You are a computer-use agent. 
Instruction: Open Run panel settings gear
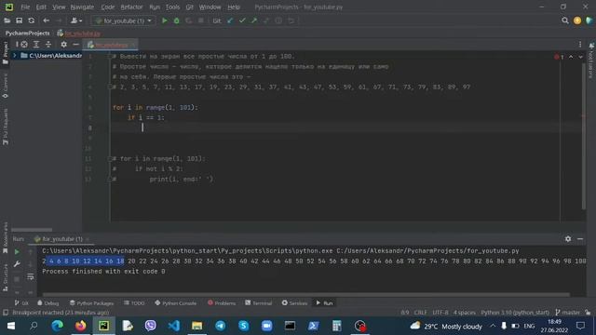[568, 239]
